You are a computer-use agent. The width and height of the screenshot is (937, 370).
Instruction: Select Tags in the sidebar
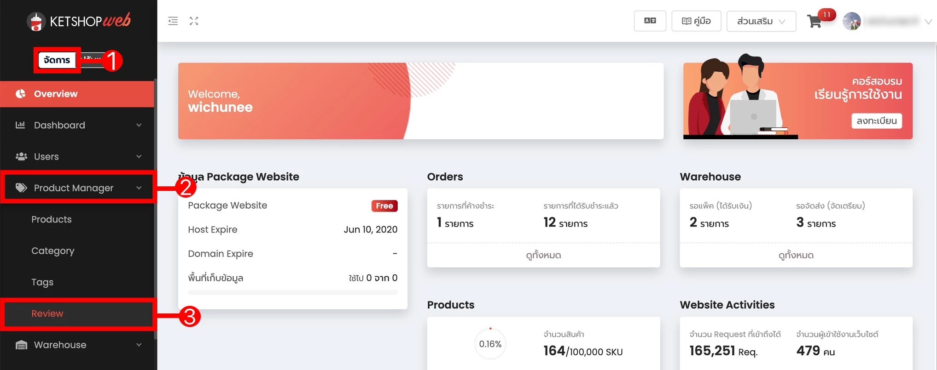[42, 282]
